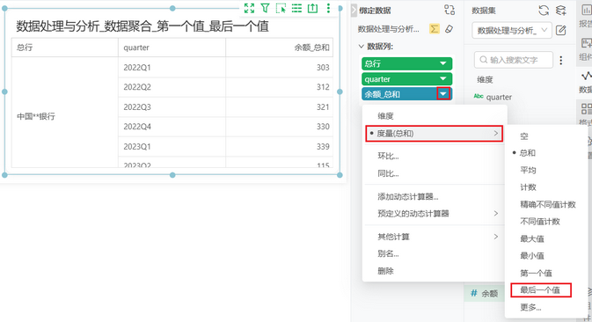This screenshot has width=592, height=322.
Task: Click the selection cursor icon in toolbar
Action: pyautogui.click(x=281, y=8)
